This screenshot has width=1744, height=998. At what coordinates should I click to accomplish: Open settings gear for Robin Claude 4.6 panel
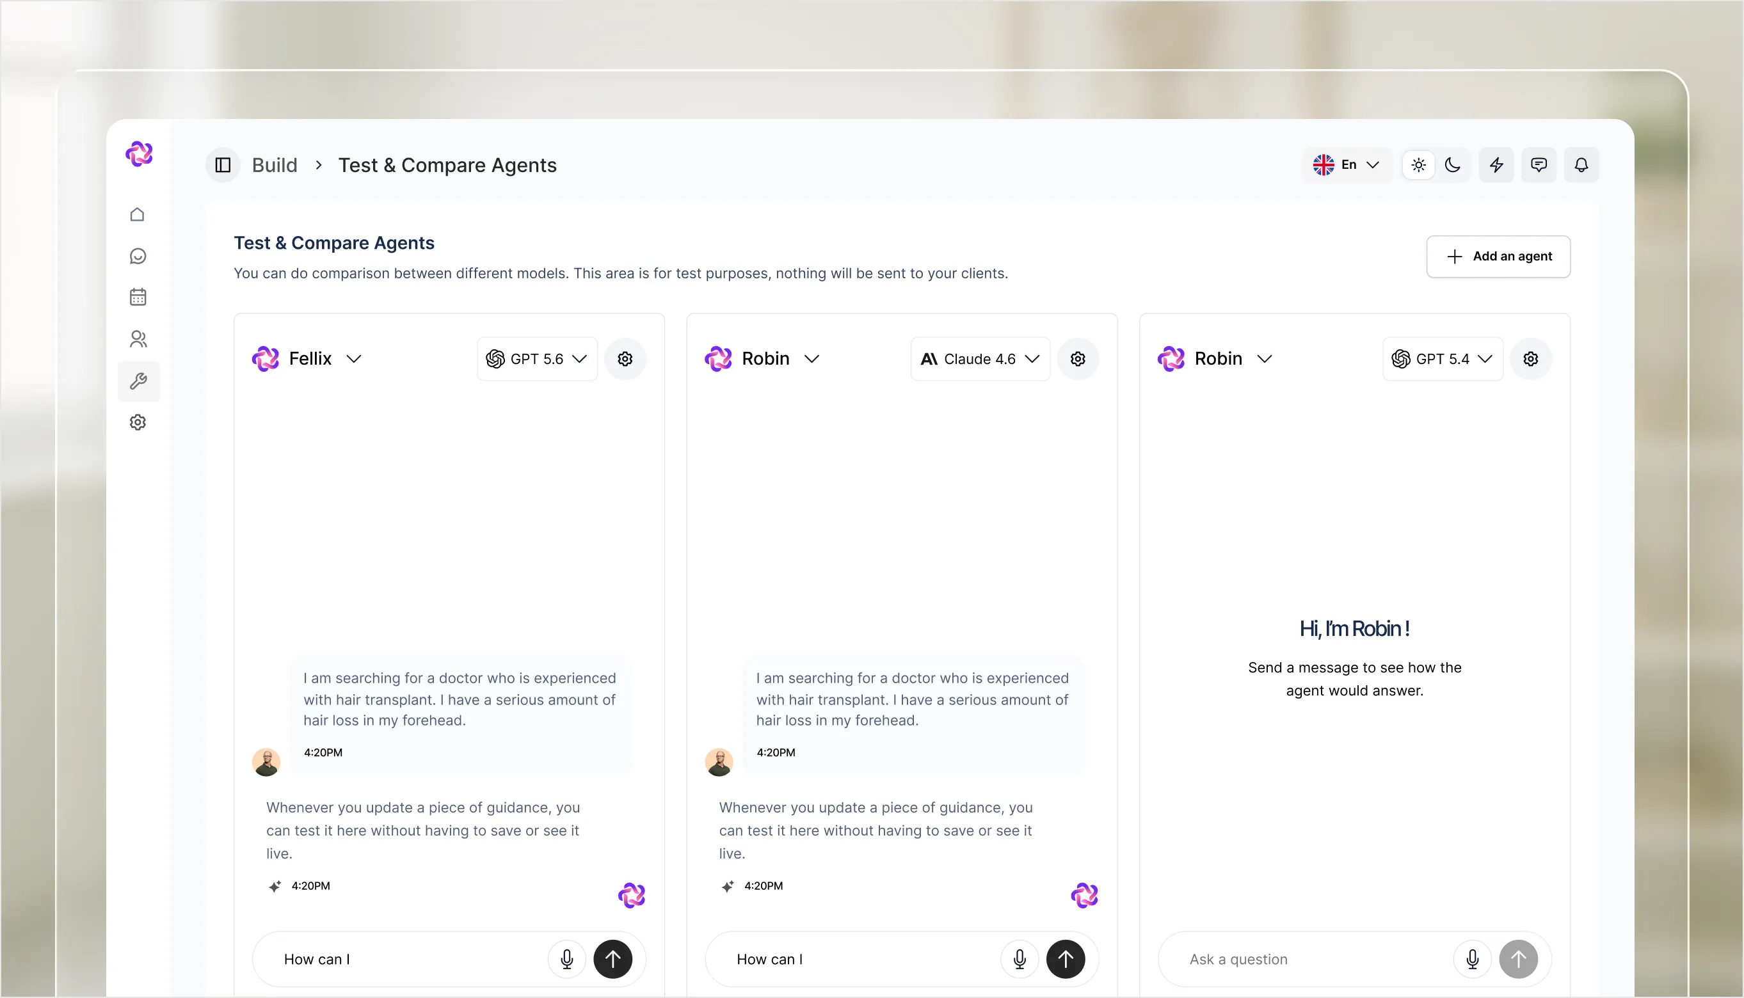coord(1078,358)
